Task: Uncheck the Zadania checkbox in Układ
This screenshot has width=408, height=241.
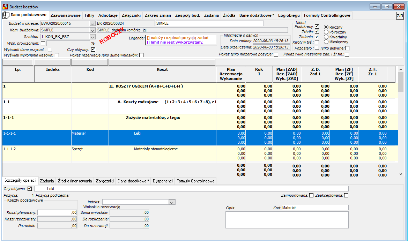Action: [x=317, y=37]
